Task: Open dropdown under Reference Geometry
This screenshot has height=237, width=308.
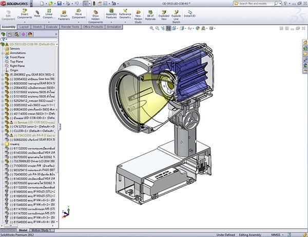Action: pos(125,22)
